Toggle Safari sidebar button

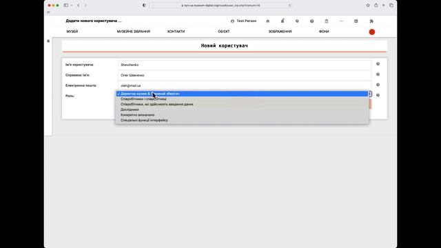pyautogui.click(x=66, y=5)
